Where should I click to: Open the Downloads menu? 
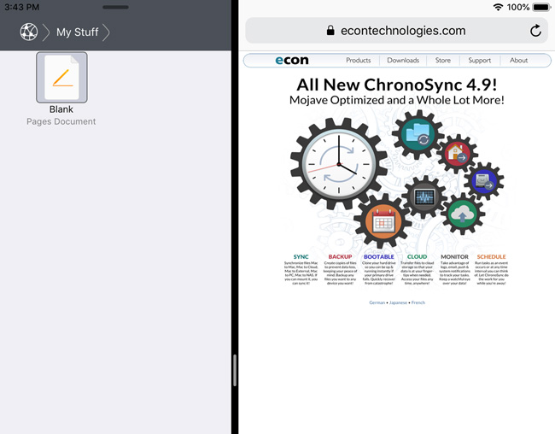pyautogui.click(x=403, y=61)
